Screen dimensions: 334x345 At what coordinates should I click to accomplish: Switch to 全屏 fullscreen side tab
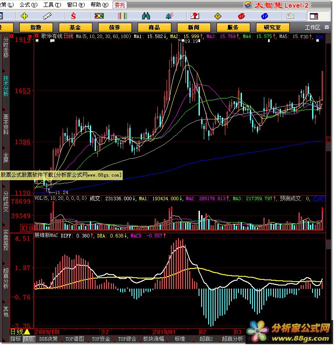pyautogui.click(x=6, y=157)
